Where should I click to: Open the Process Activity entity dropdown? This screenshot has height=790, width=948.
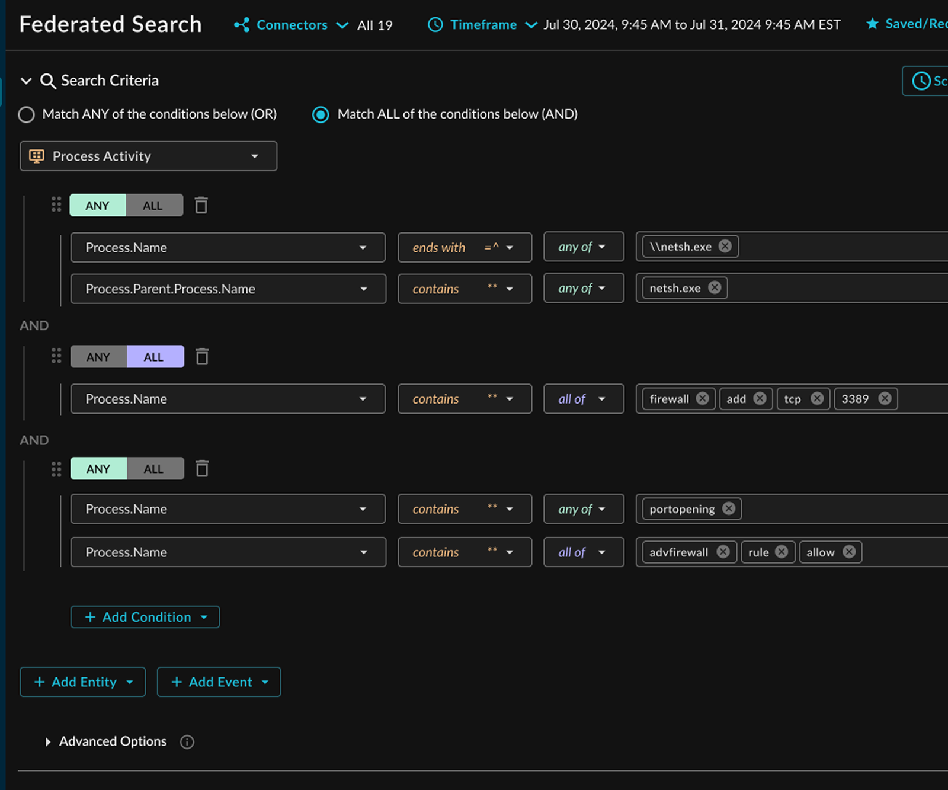point(148,156)
